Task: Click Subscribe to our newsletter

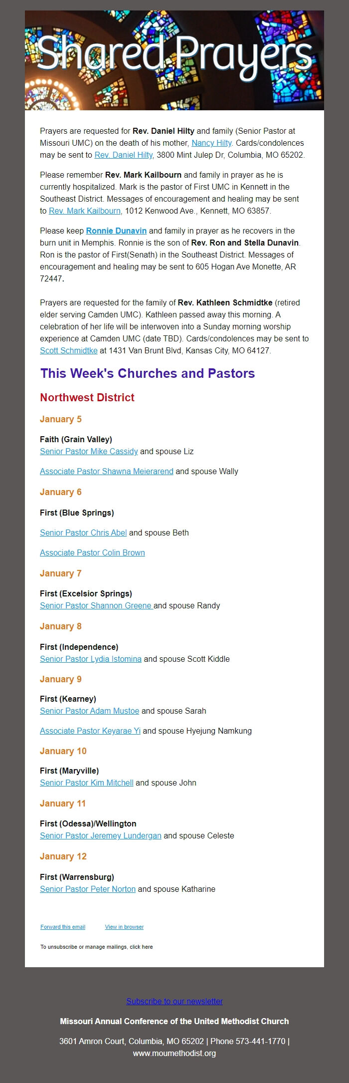Action: [174, 1001]
